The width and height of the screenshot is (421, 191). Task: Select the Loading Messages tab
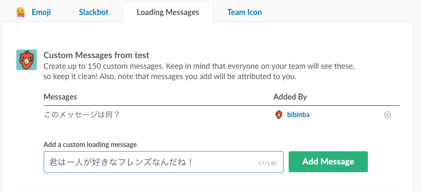[168, 12]
